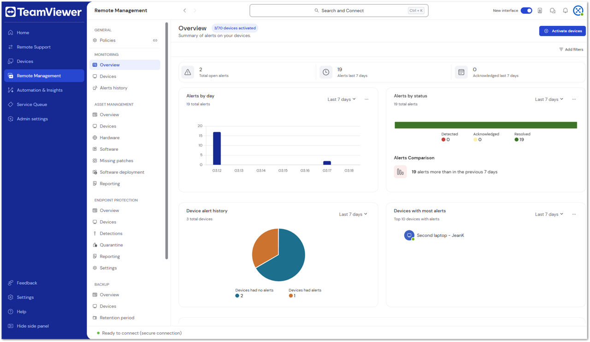Expand Device alert history Last 7 days dropdown
Screen dimensions: 590x342
(353, 214)
